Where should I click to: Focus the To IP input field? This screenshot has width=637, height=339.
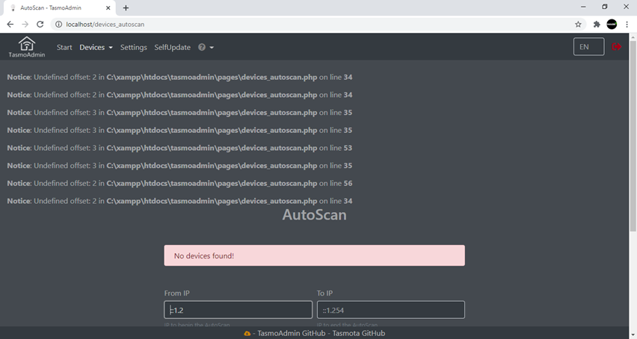tap(391, 310)
